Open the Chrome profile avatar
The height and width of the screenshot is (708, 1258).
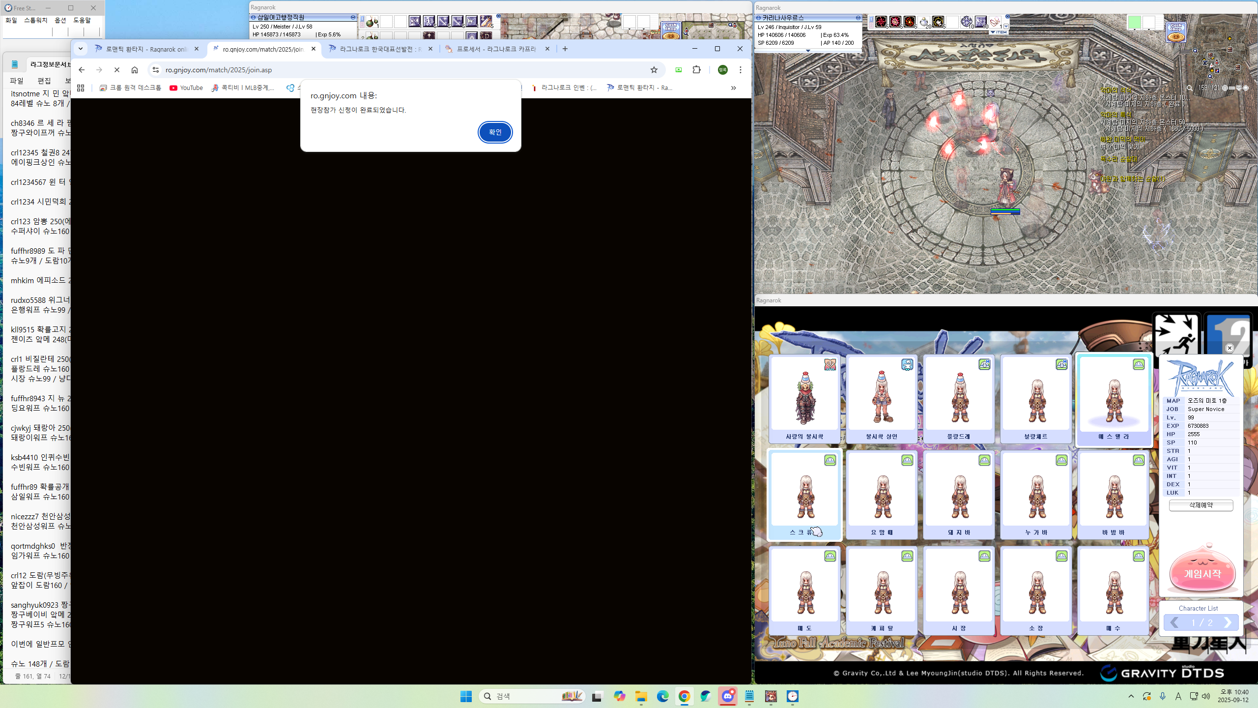click(x=723, y=70)
